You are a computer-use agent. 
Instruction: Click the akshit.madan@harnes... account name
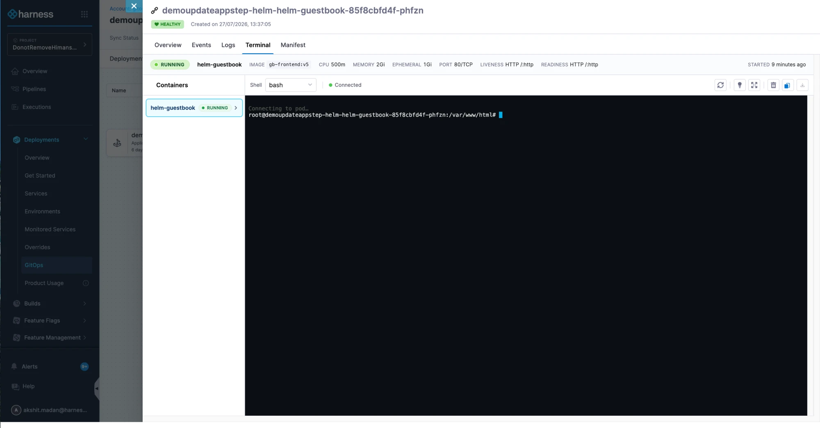[55, 410]
